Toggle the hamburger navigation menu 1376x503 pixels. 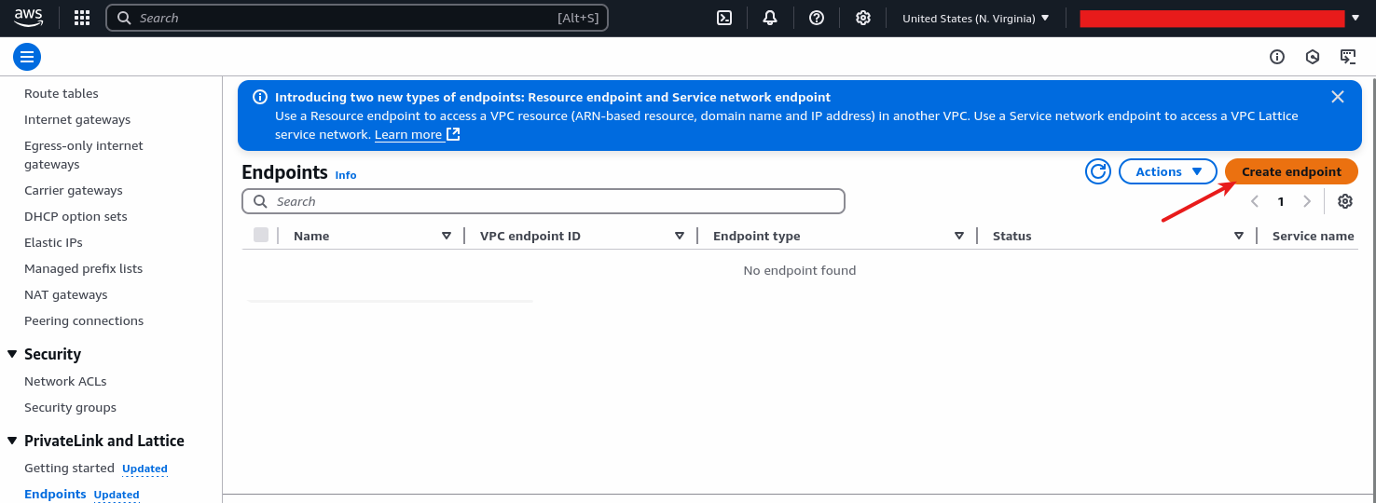pos(27,57)
